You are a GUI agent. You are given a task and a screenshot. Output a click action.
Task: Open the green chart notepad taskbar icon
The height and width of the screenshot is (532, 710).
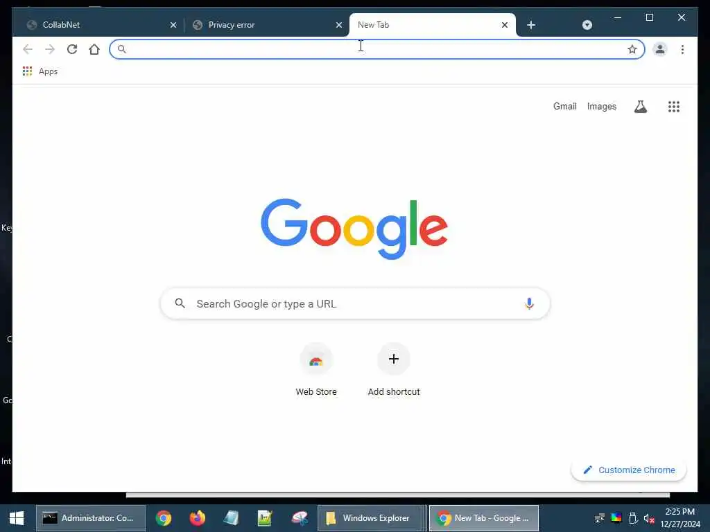click(x=264, y=518)
